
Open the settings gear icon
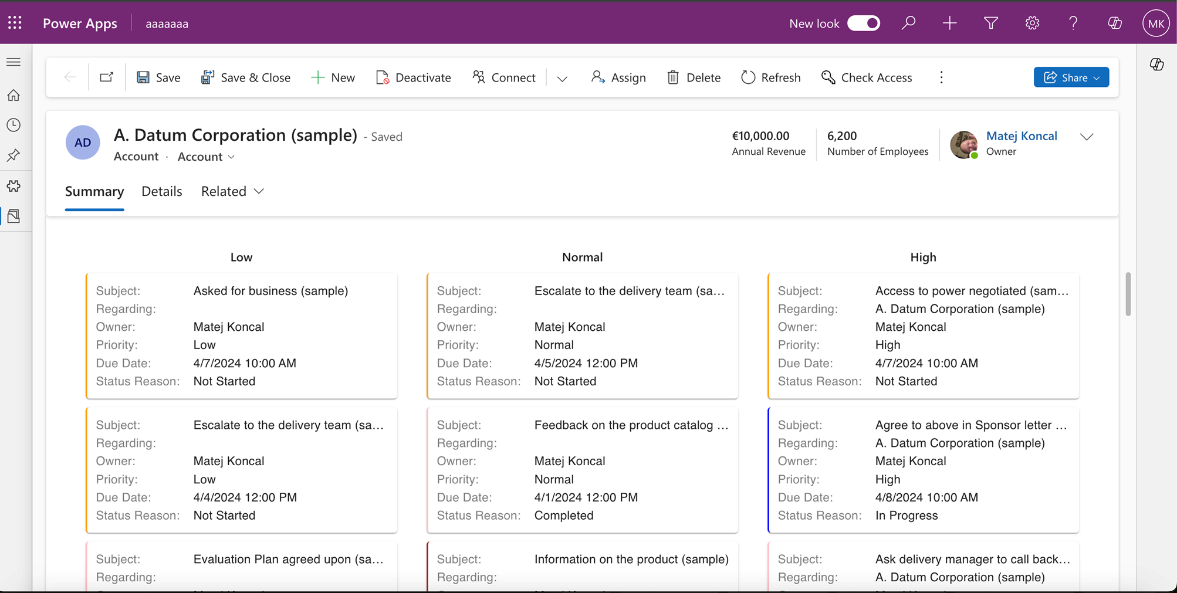tap(1032, 23)
